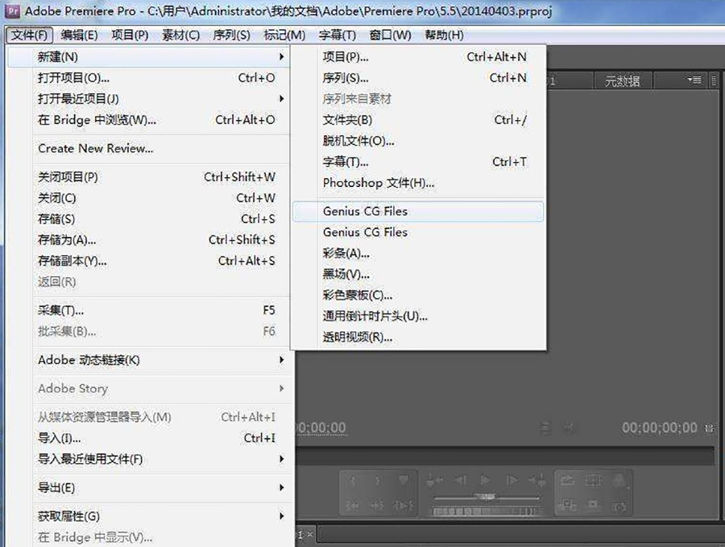Choose 采集(T)... capture command
Screen dimensions: 725x547
149,311
